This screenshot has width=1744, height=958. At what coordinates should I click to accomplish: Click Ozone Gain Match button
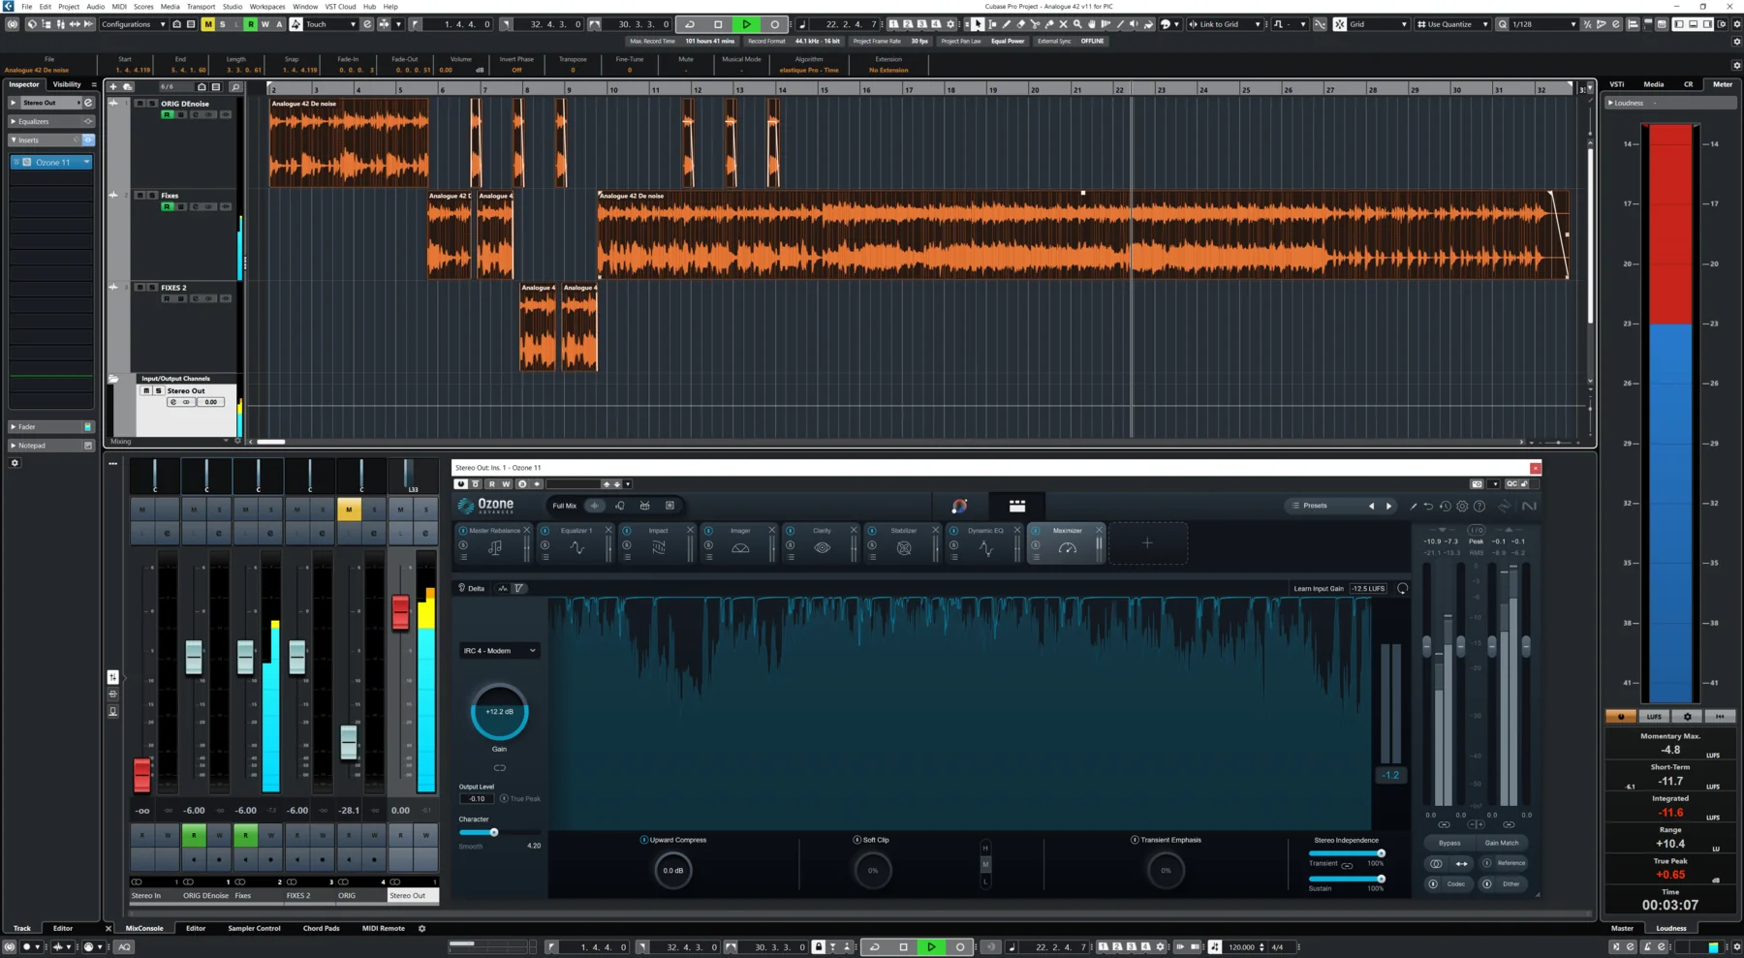click(x=1502, y=843)
